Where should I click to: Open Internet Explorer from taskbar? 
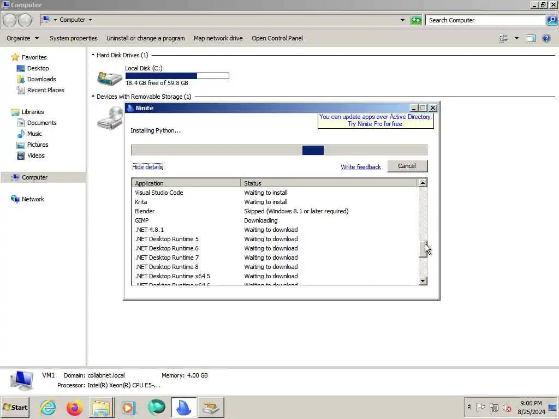[48, 407]
